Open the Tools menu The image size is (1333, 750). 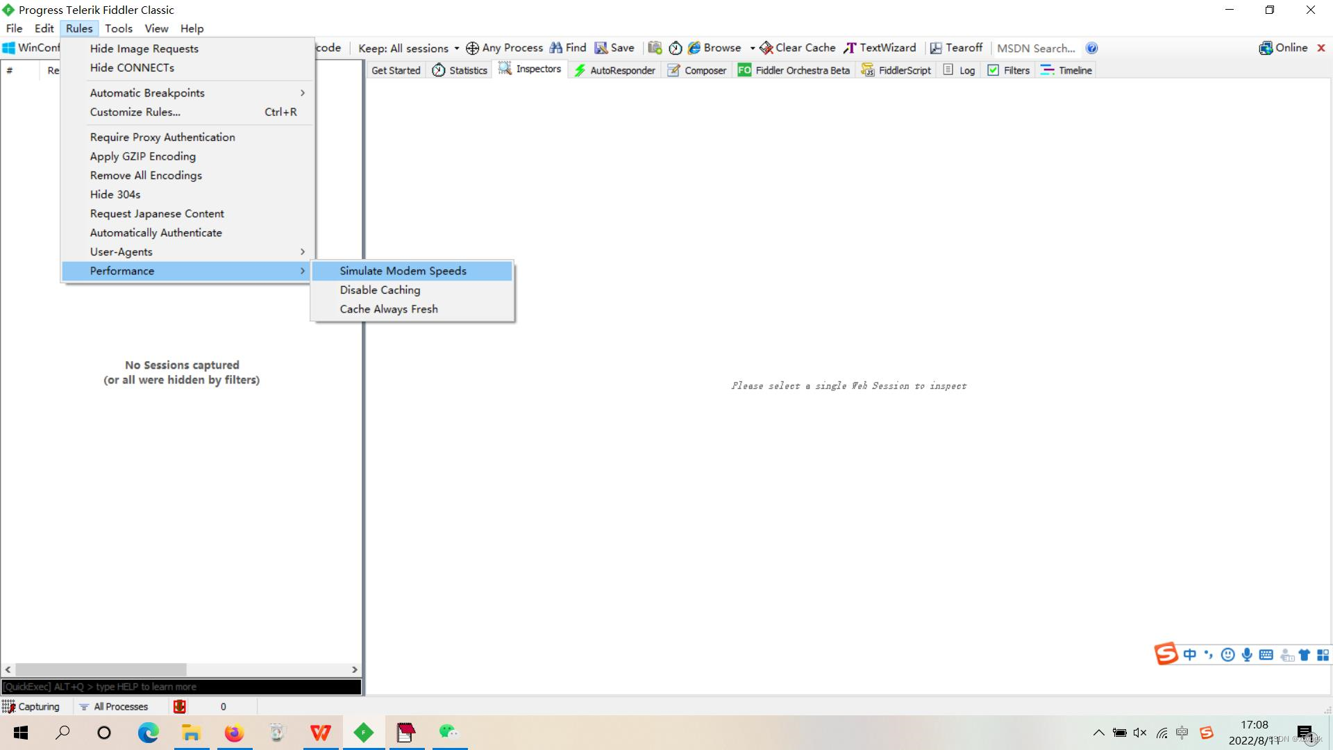119,28
